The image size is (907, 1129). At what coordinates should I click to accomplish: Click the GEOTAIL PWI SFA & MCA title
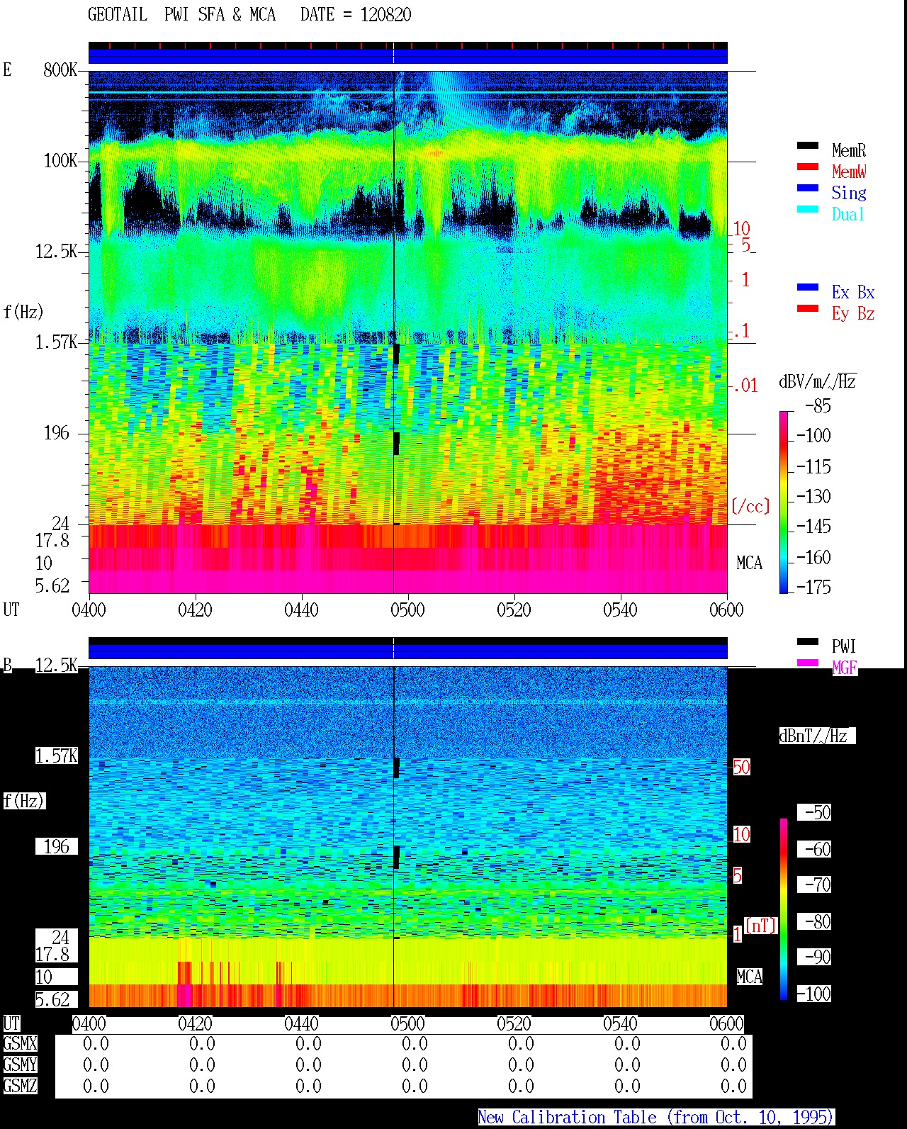(181, 15)
